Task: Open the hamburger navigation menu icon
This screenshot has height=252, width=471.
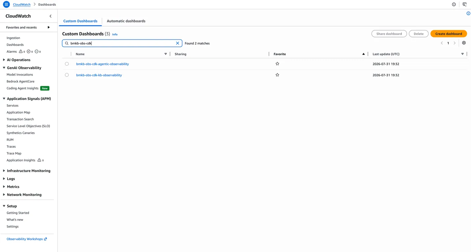Action: [6, 4]
